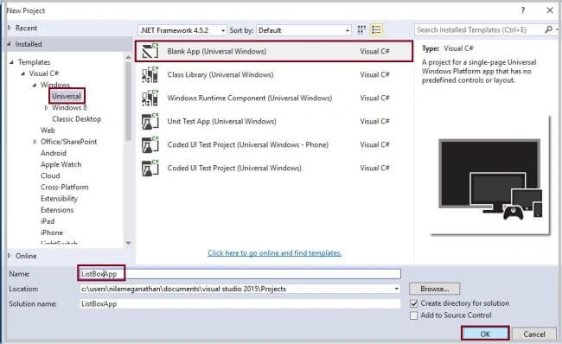The width and height of the screenshot is (562, 344).
Task: Expand the Windows 8 tree node
Action: point(46,107)
